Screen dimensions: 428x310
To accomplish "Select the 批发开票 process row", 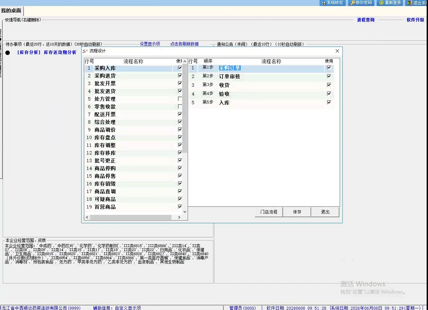I will [x=133, y=83].
